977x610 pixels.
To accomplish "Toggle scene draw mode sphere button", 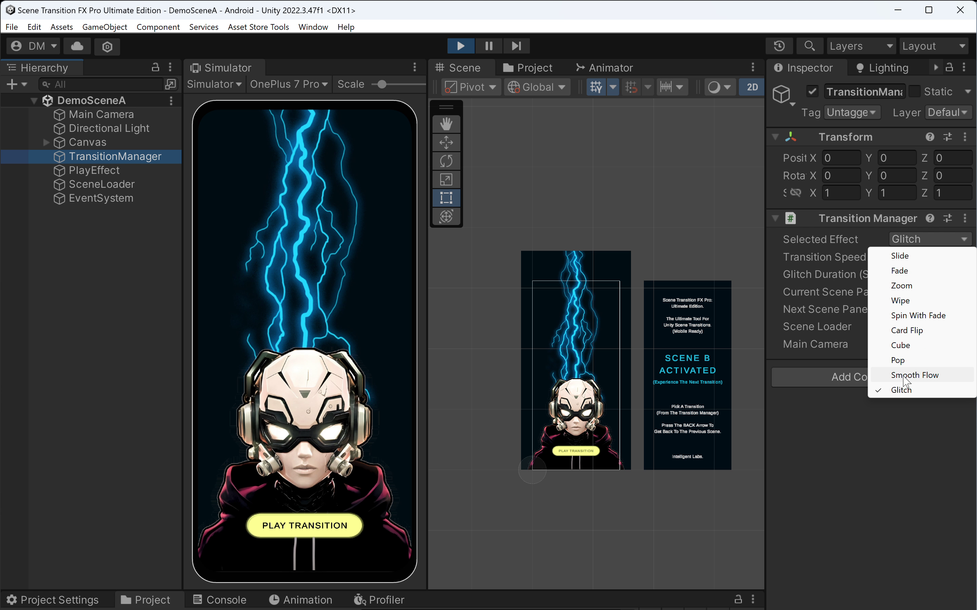I will point(714,87).
